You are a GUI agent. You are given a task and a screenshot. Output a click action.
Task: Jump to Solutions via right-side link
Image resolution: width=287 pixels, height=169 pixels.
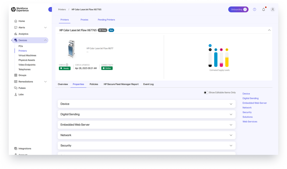247,117
